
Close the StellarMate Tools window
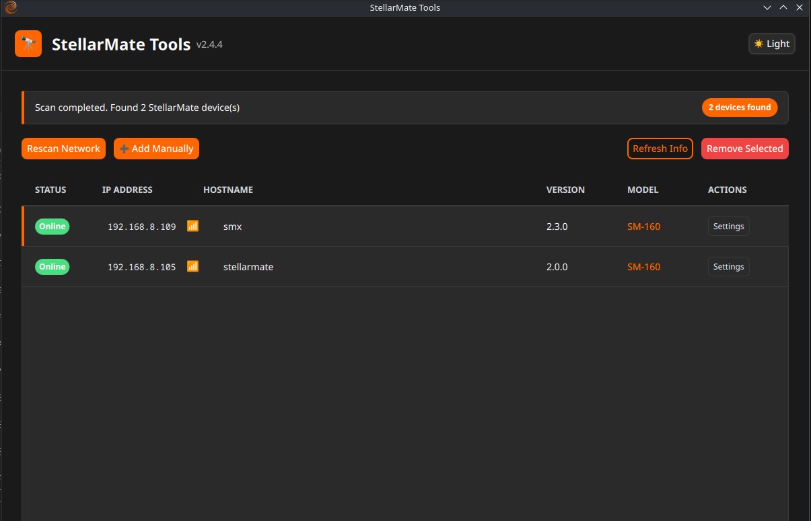[x=799, y=7]
